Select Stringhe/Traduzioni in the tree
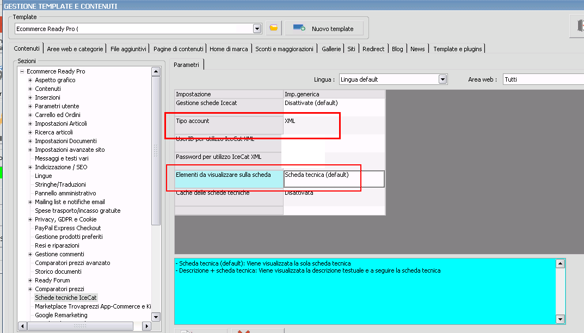This screenshot has width=584, height=333. point(60,184)
